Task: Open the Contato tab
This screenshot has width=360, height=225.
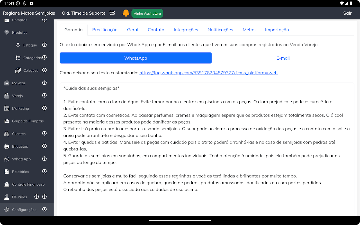Action: [x=156, y=30]
